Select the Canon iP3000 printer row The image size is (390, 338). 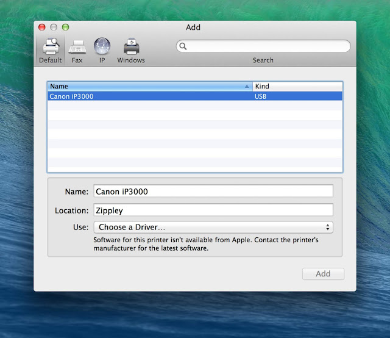pyautogui.click(x=195, y=96)
